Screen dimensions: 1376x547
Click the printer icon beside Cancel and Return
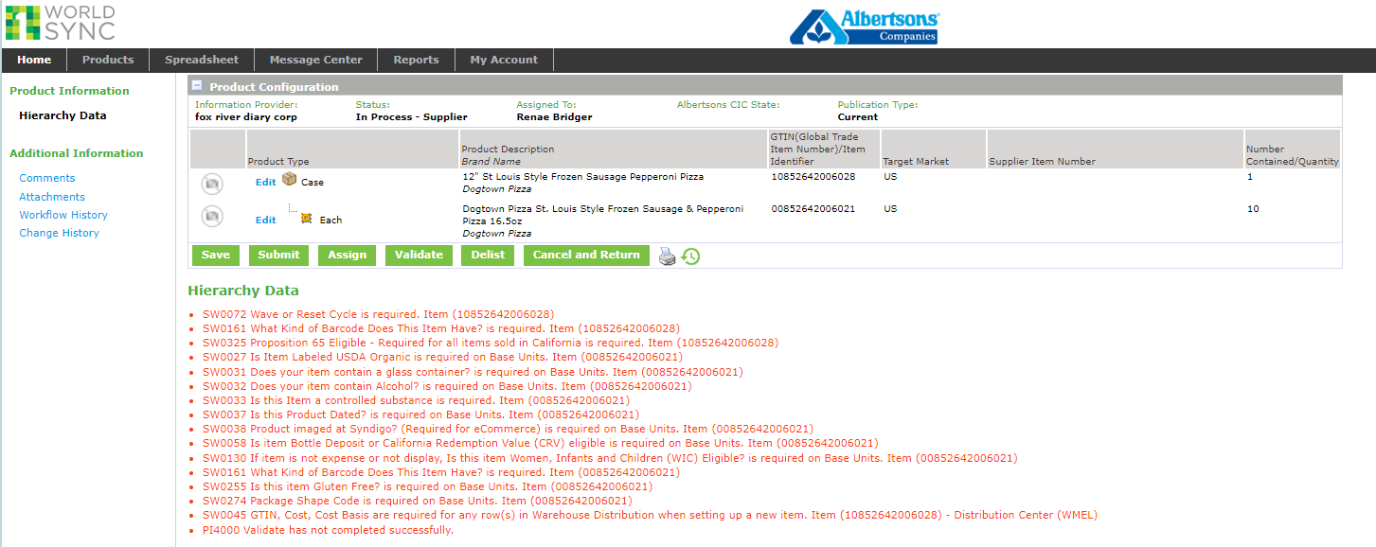coord(668,256)
